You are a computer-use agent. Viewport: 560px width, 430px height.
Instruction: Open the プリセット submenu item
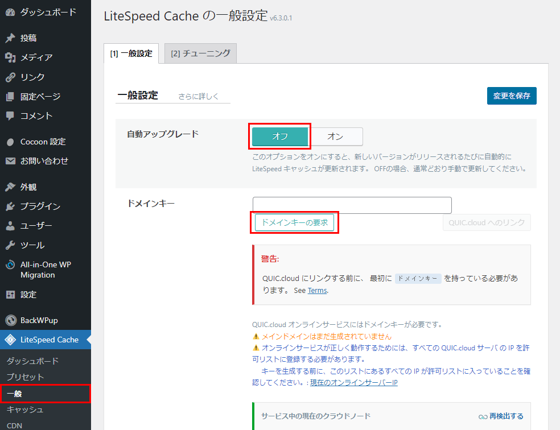click(x=25, y=377)
